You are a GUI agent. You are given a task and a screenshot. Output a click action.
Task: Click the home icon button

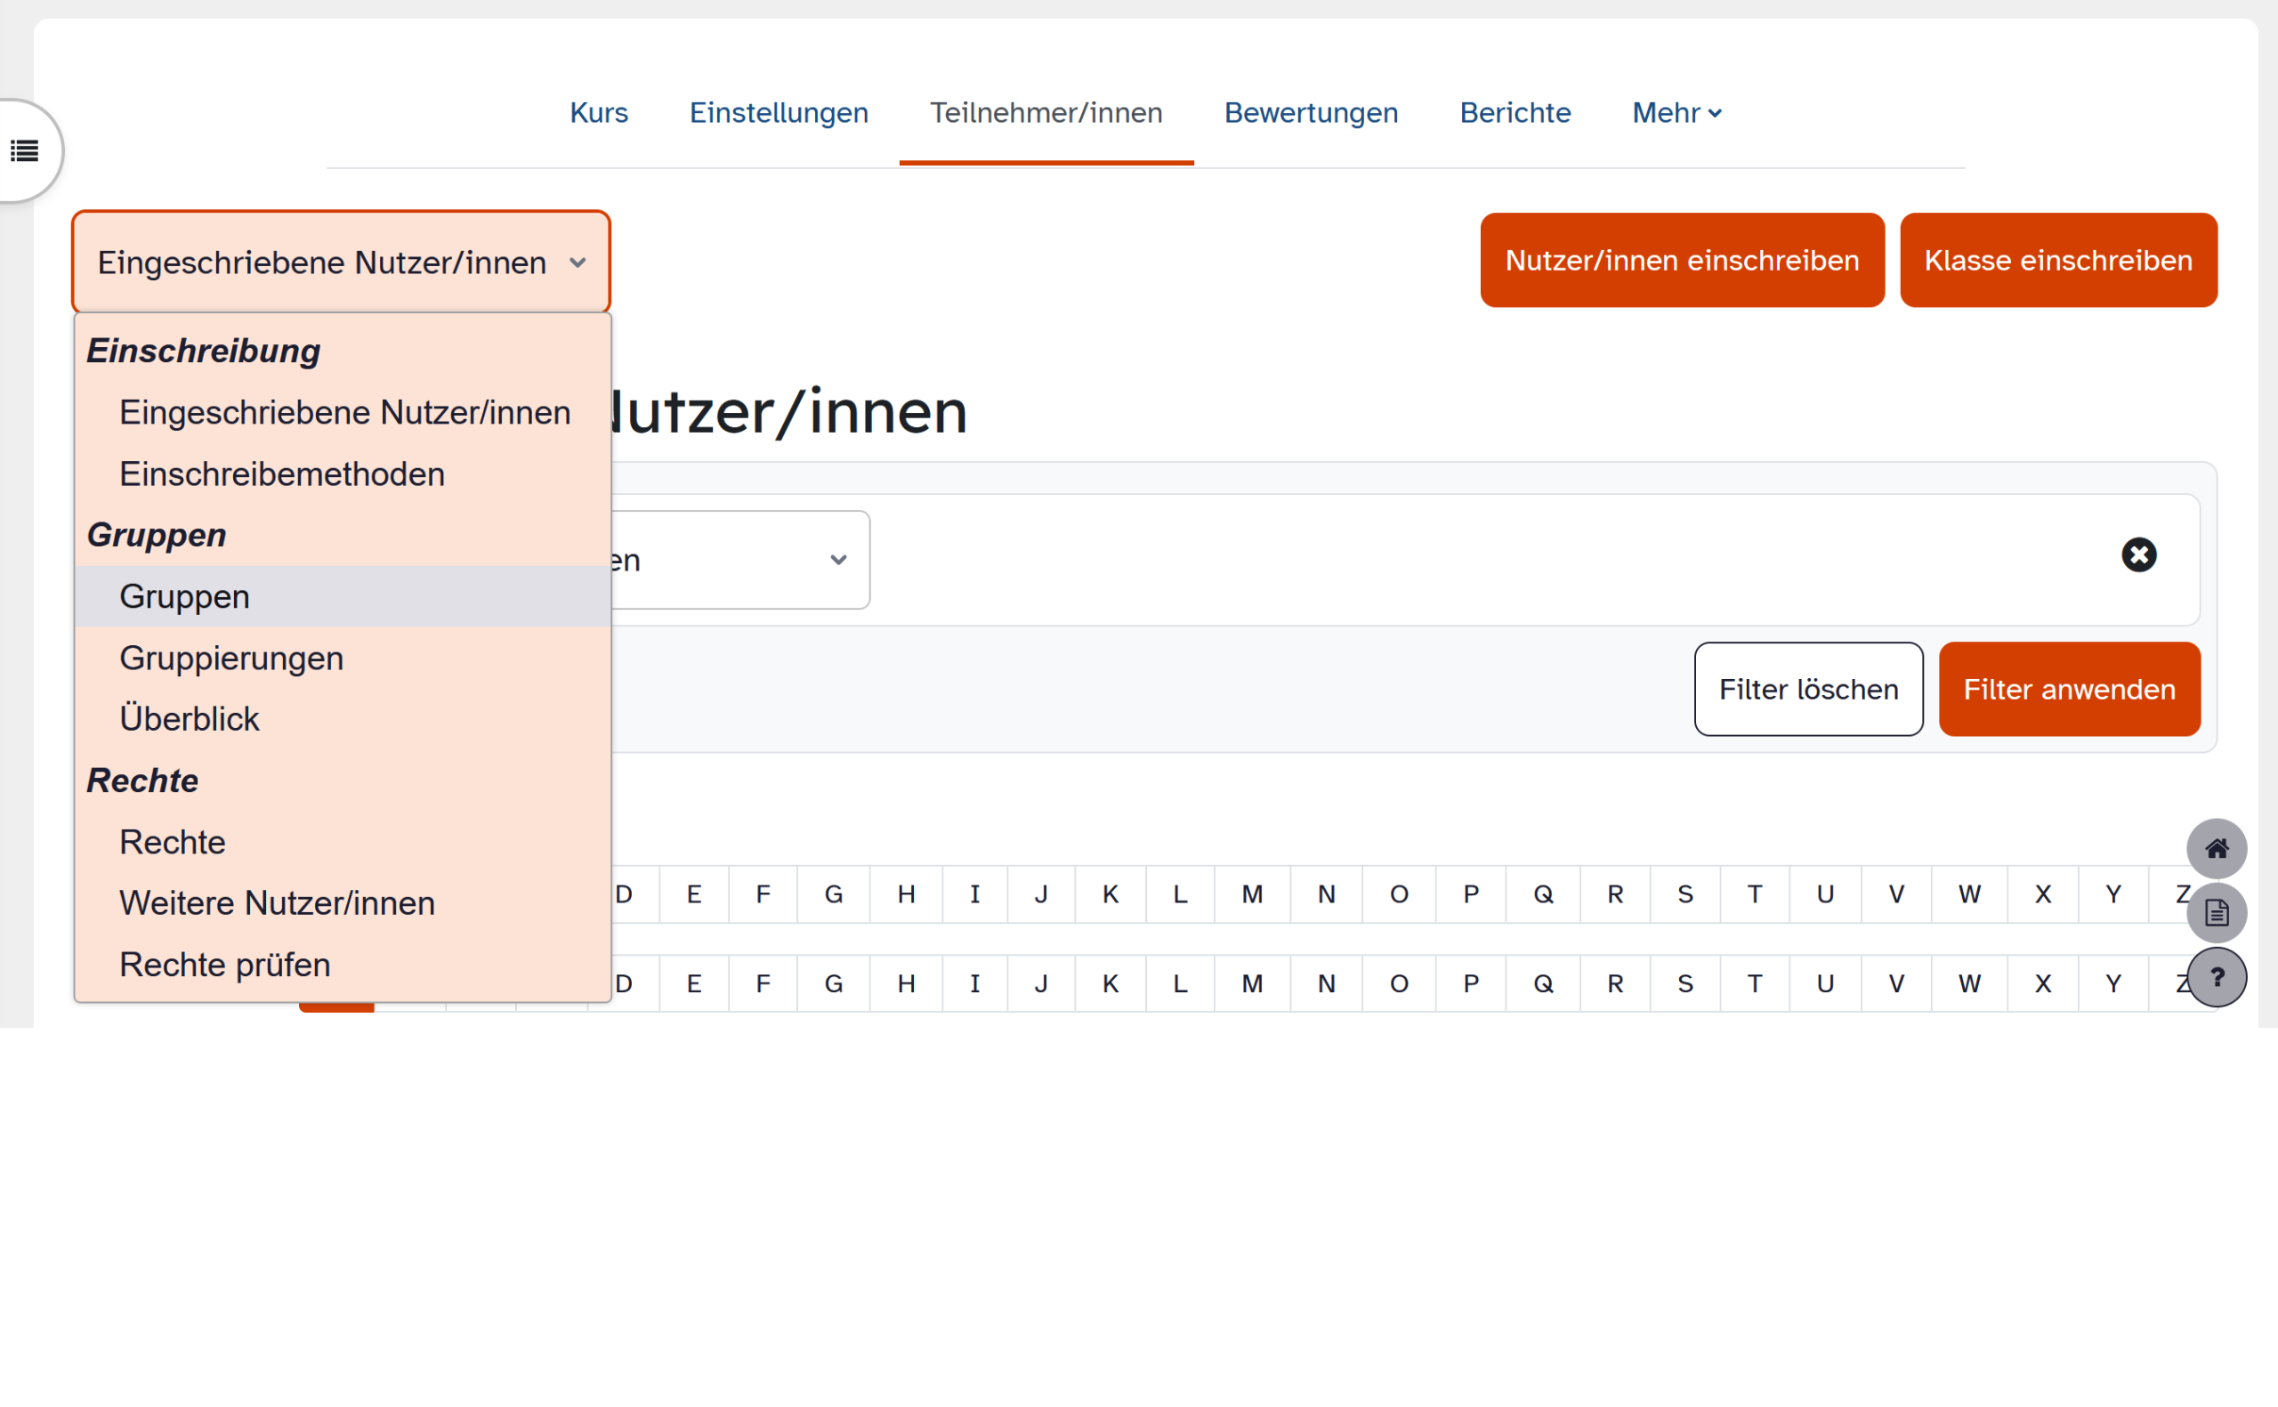pos(2216,849)
